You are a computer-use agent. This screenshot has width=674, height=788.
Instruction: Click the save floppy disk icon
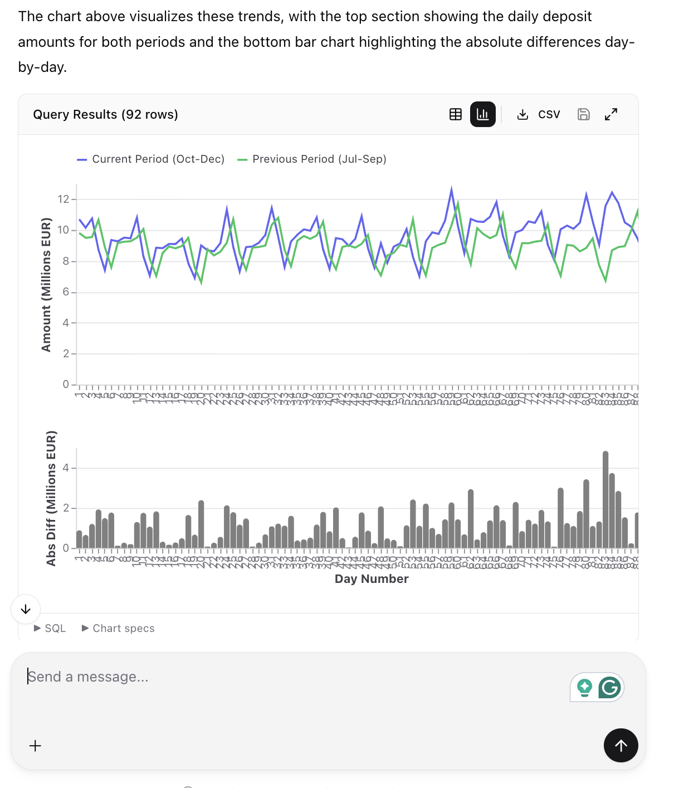click(x=583, y=114)
